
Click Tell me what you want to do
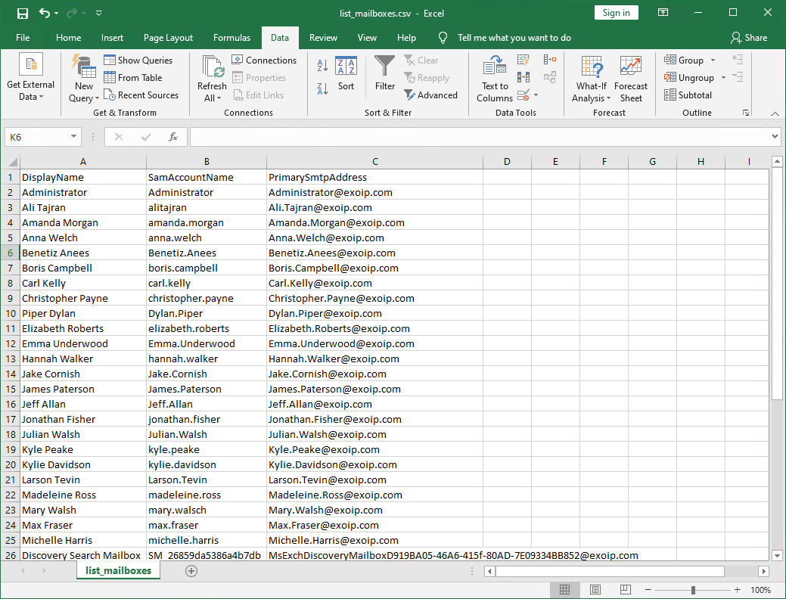pos(514,38)
